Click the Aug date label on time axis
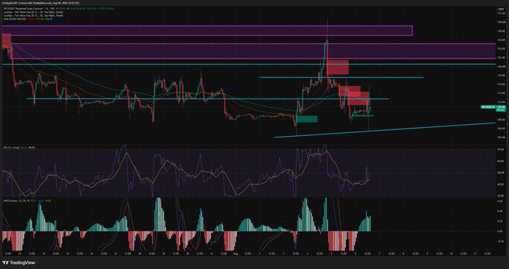Viewport: 509px width, 269px height. pos(236,253)
